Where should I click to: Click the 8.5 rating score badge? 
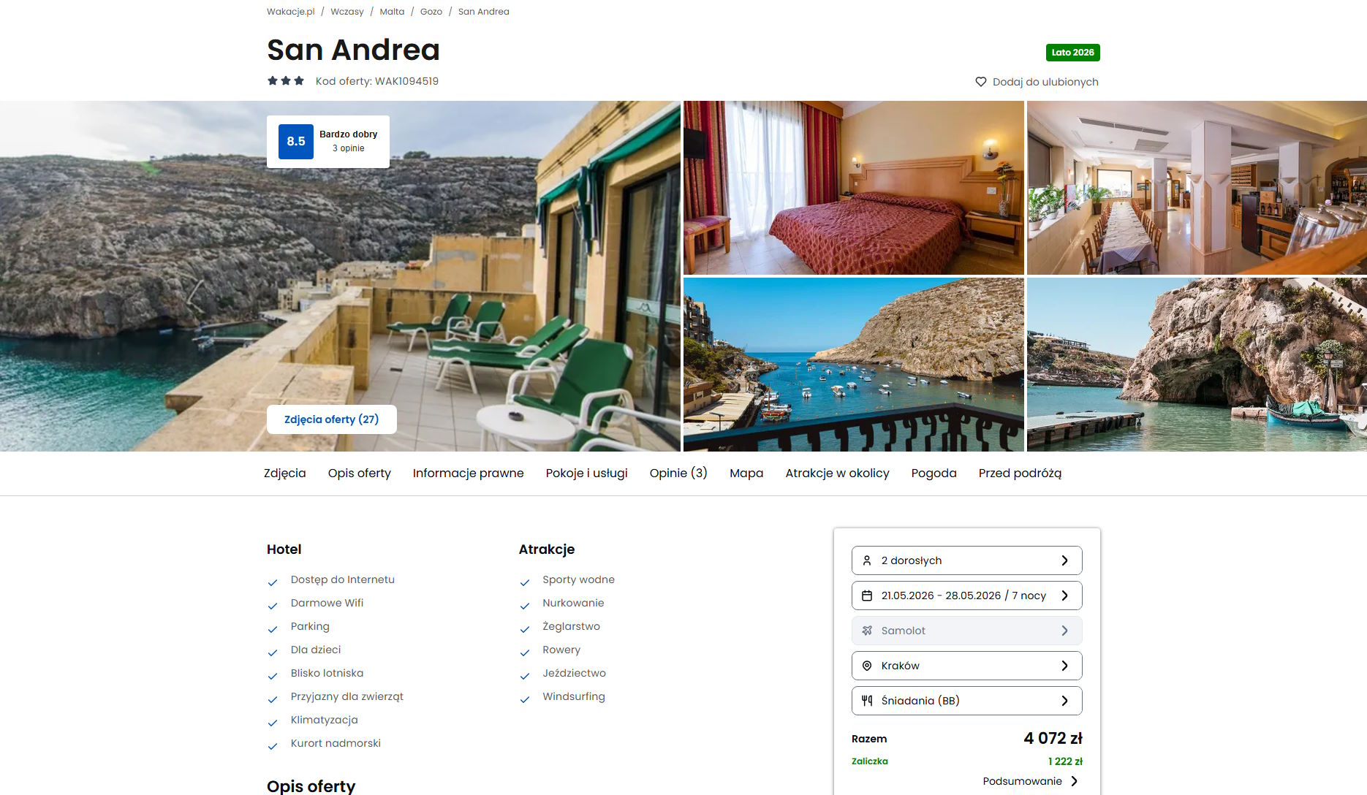(x=296, y=142)
